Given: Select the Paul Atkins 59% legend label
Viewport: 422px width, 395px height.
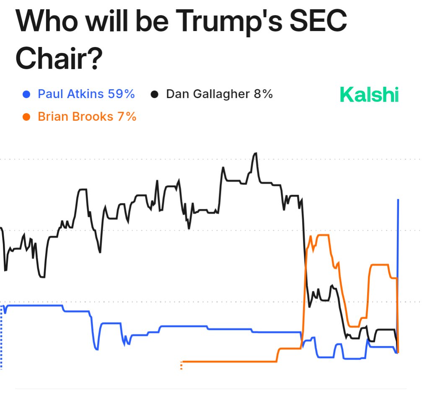Looking at the screenshot, I should coord(86,94).
